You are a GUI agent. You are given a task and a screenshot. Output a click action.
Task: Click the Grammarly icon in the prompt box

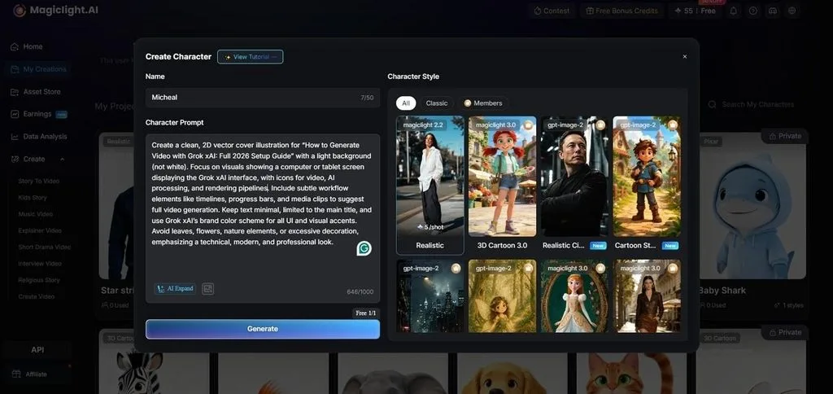point(364,248)
